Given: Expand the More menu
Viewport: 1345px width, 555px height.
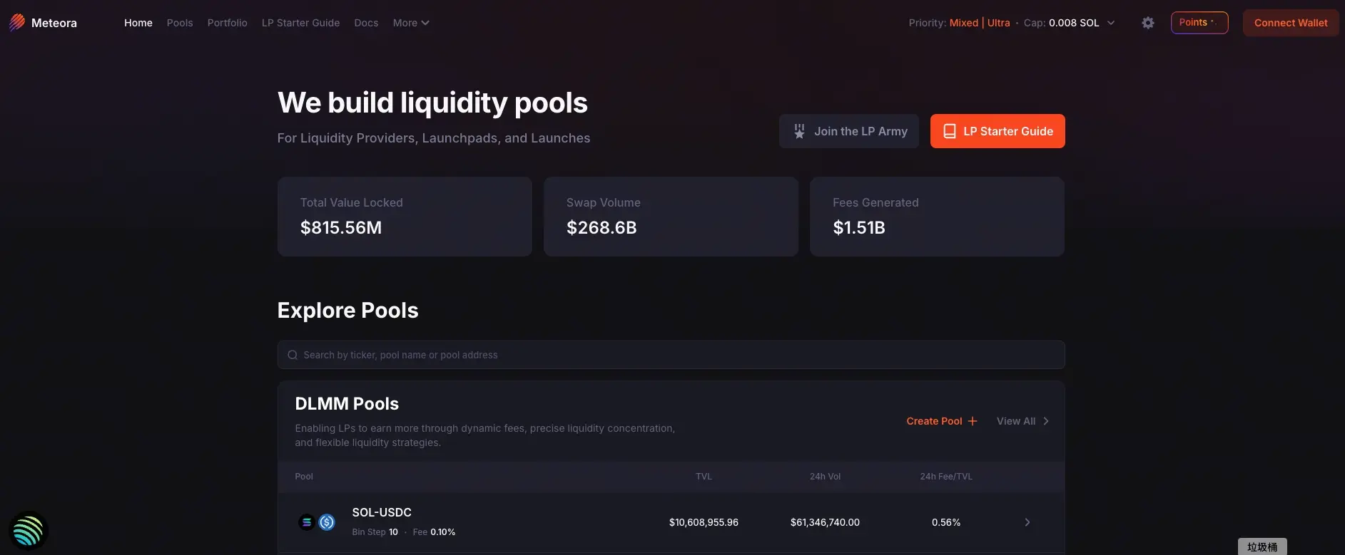Looking at the screenshot, I should (x=410, y=23).
